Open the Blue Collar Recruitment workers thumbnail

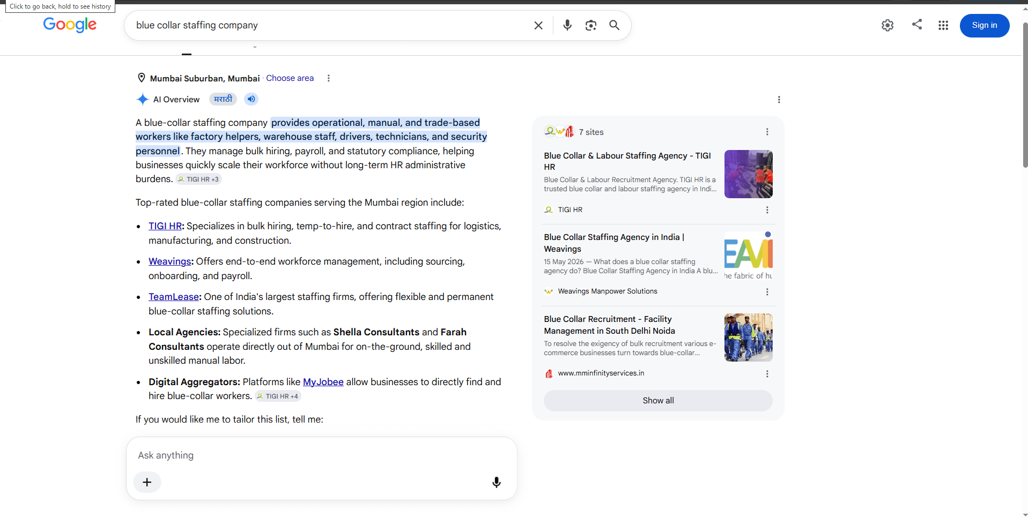[749, 337]
